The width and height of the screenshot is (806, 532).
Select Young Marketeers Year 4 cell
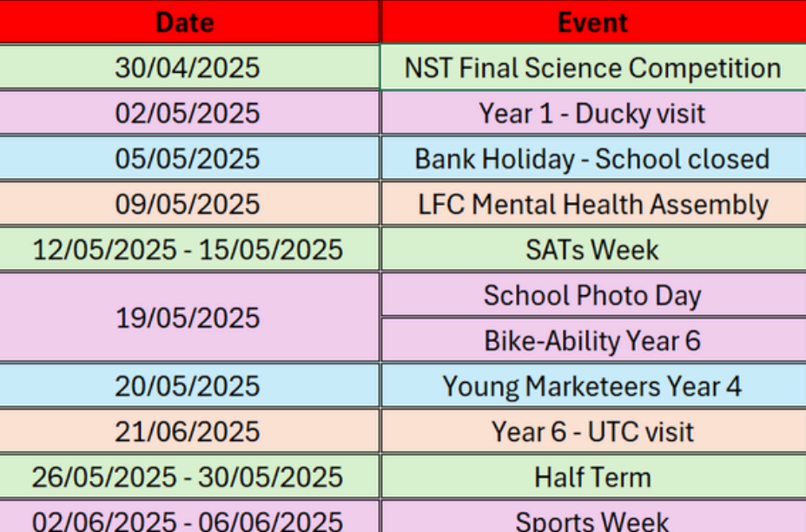click(x=594, y=385)
